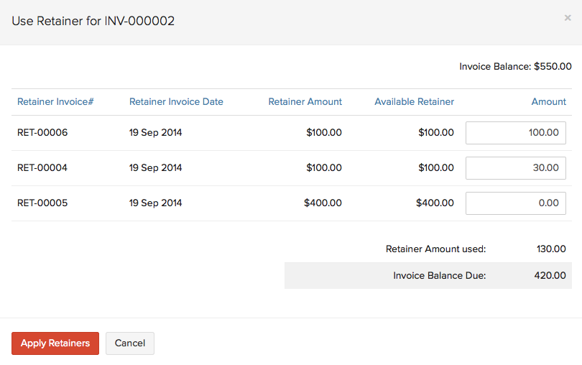Focus the Amount field for RET-00006
Viewport: 582px width, 365px height.
pyautogui.click(x=515, y=133)
